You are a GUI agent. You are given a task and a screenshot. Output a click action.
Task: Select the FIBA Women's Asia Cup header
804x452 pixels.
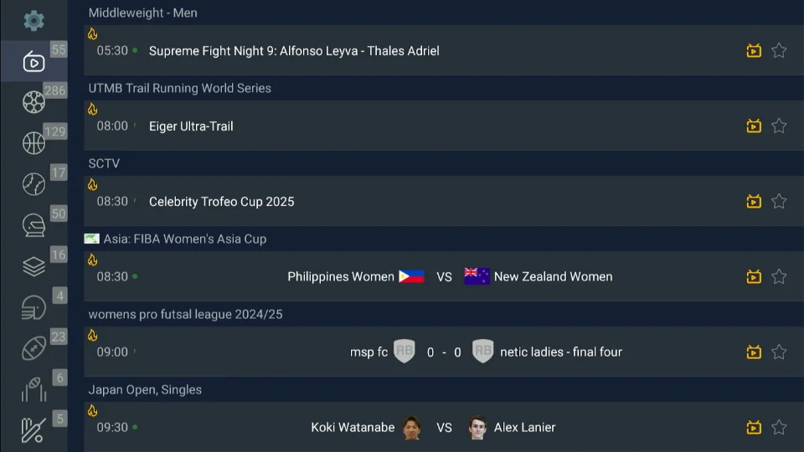point(184,239)
